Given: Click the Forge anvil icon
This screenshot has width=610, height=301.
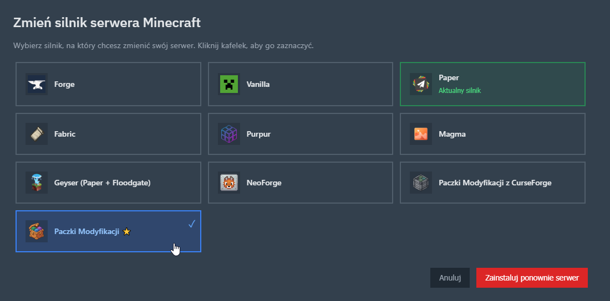Looking at the screenshot, I should pyautogui.click(x=37, y=84).
